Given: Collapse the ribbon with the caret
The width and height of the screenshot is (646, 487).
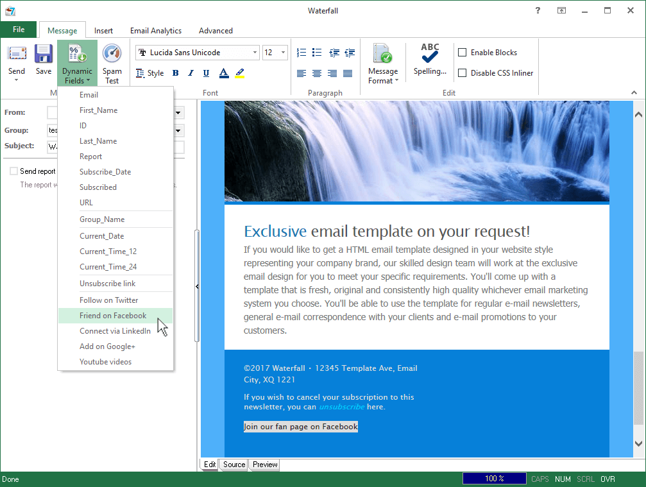Looking at the screenshot, I should (634, 92).
